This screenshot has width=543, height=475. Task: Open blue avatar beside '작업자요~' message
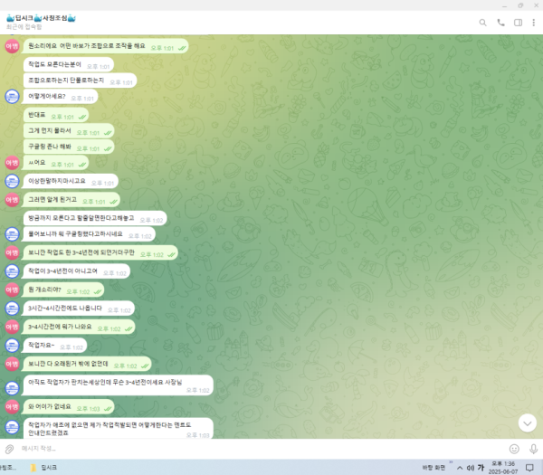[x=12, y=346]
